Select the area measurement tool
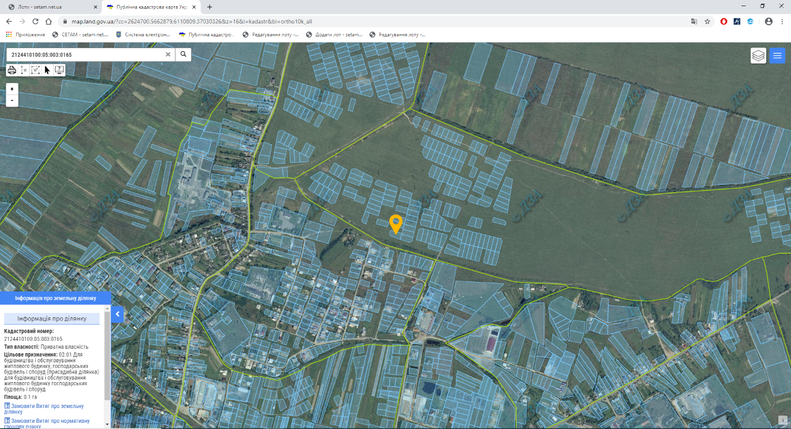 coord(35,70)
